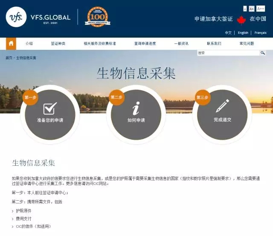The width and height of the screenshot is (273, 236).
Task: Select the pencil icon for 完成递交
Action: coord(222,106)
